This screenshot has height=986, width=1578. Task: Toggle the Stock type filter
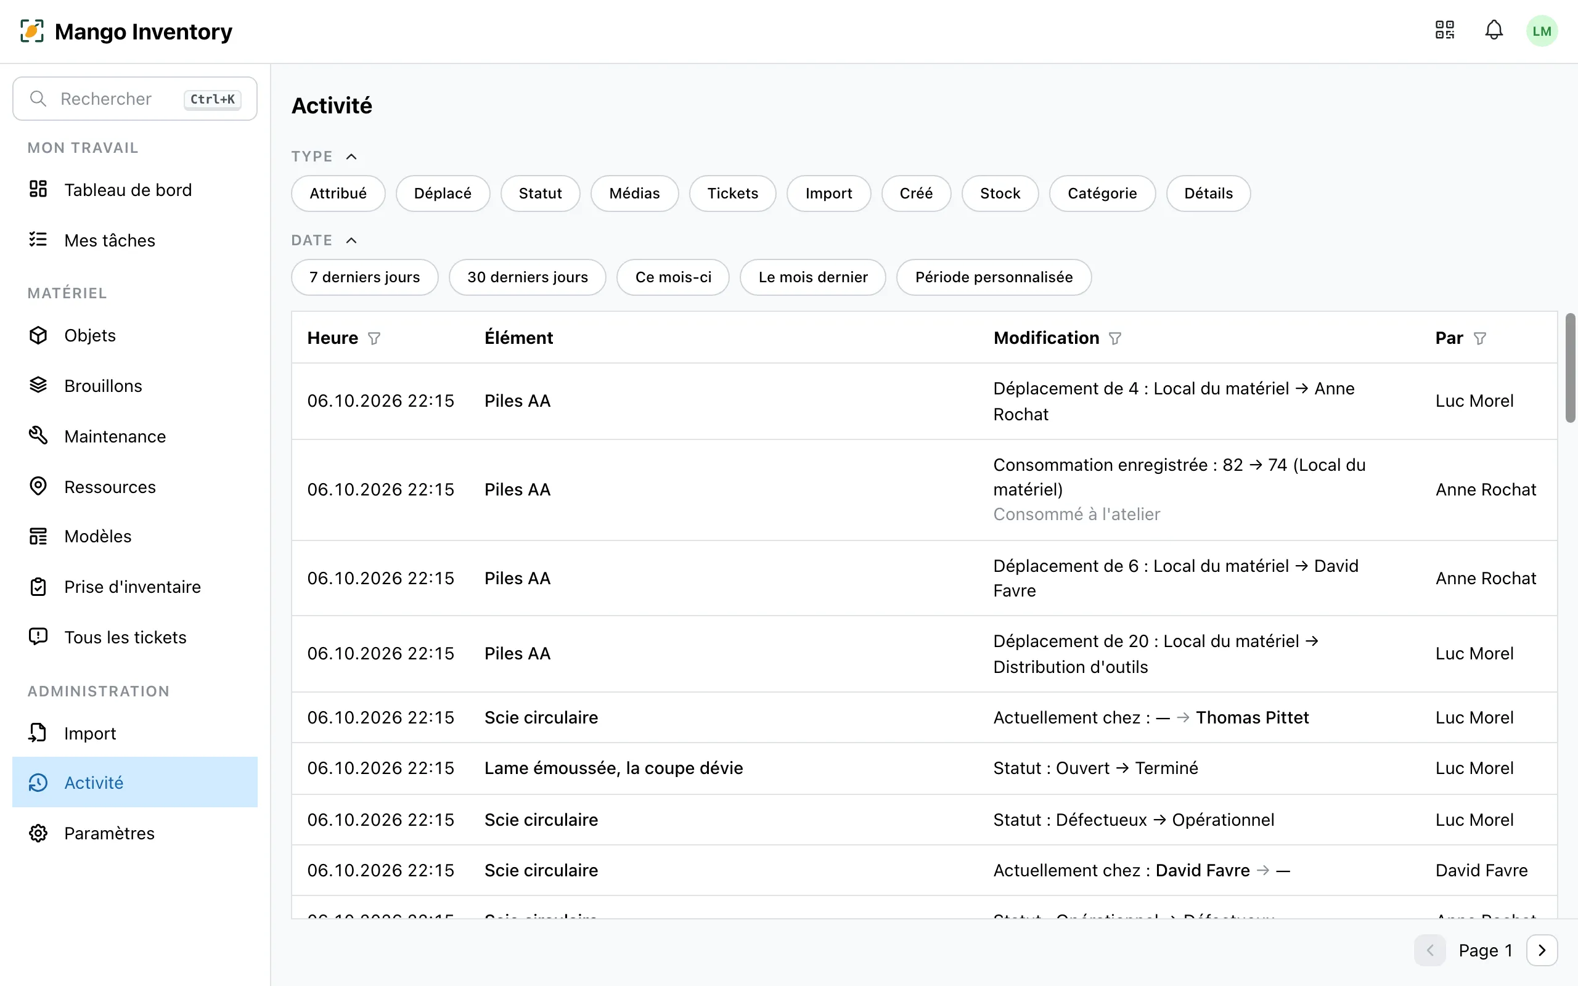point(1000,194)
